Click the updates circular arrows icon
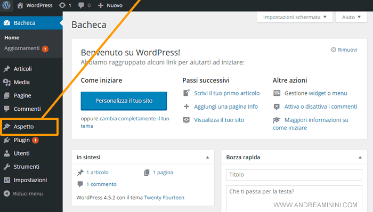373x212 pixels. point(62,5)
